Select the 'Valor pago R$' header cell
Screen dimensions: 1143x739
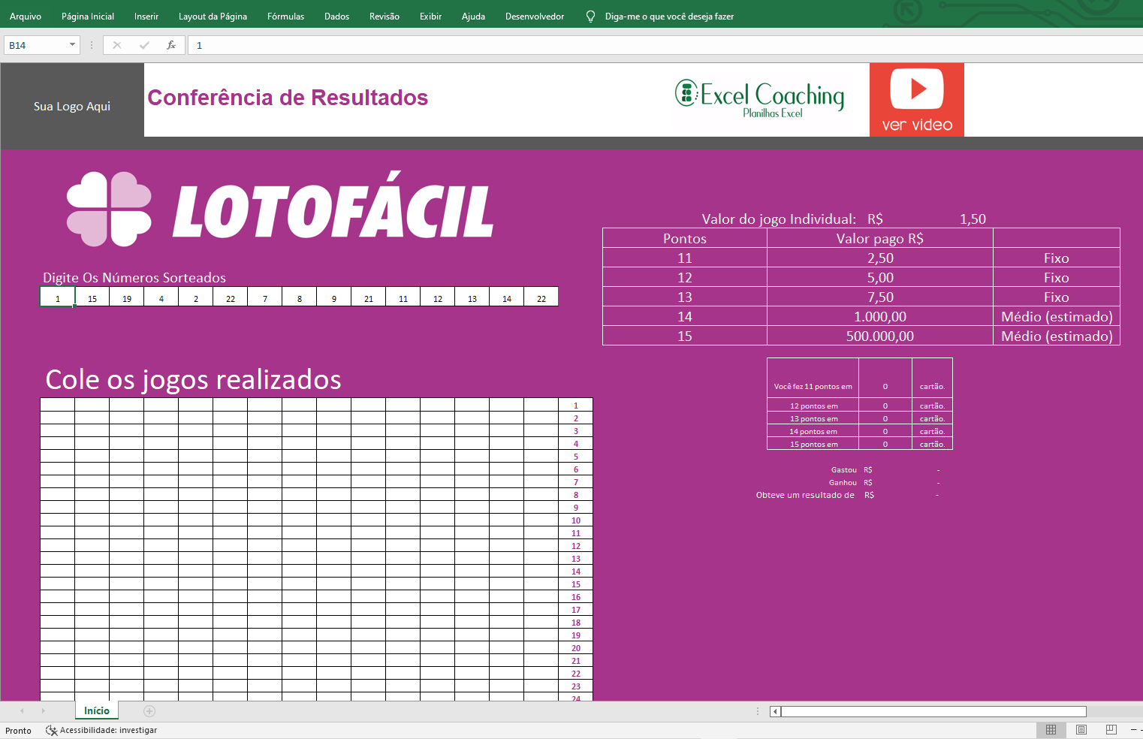click(880, 238)
